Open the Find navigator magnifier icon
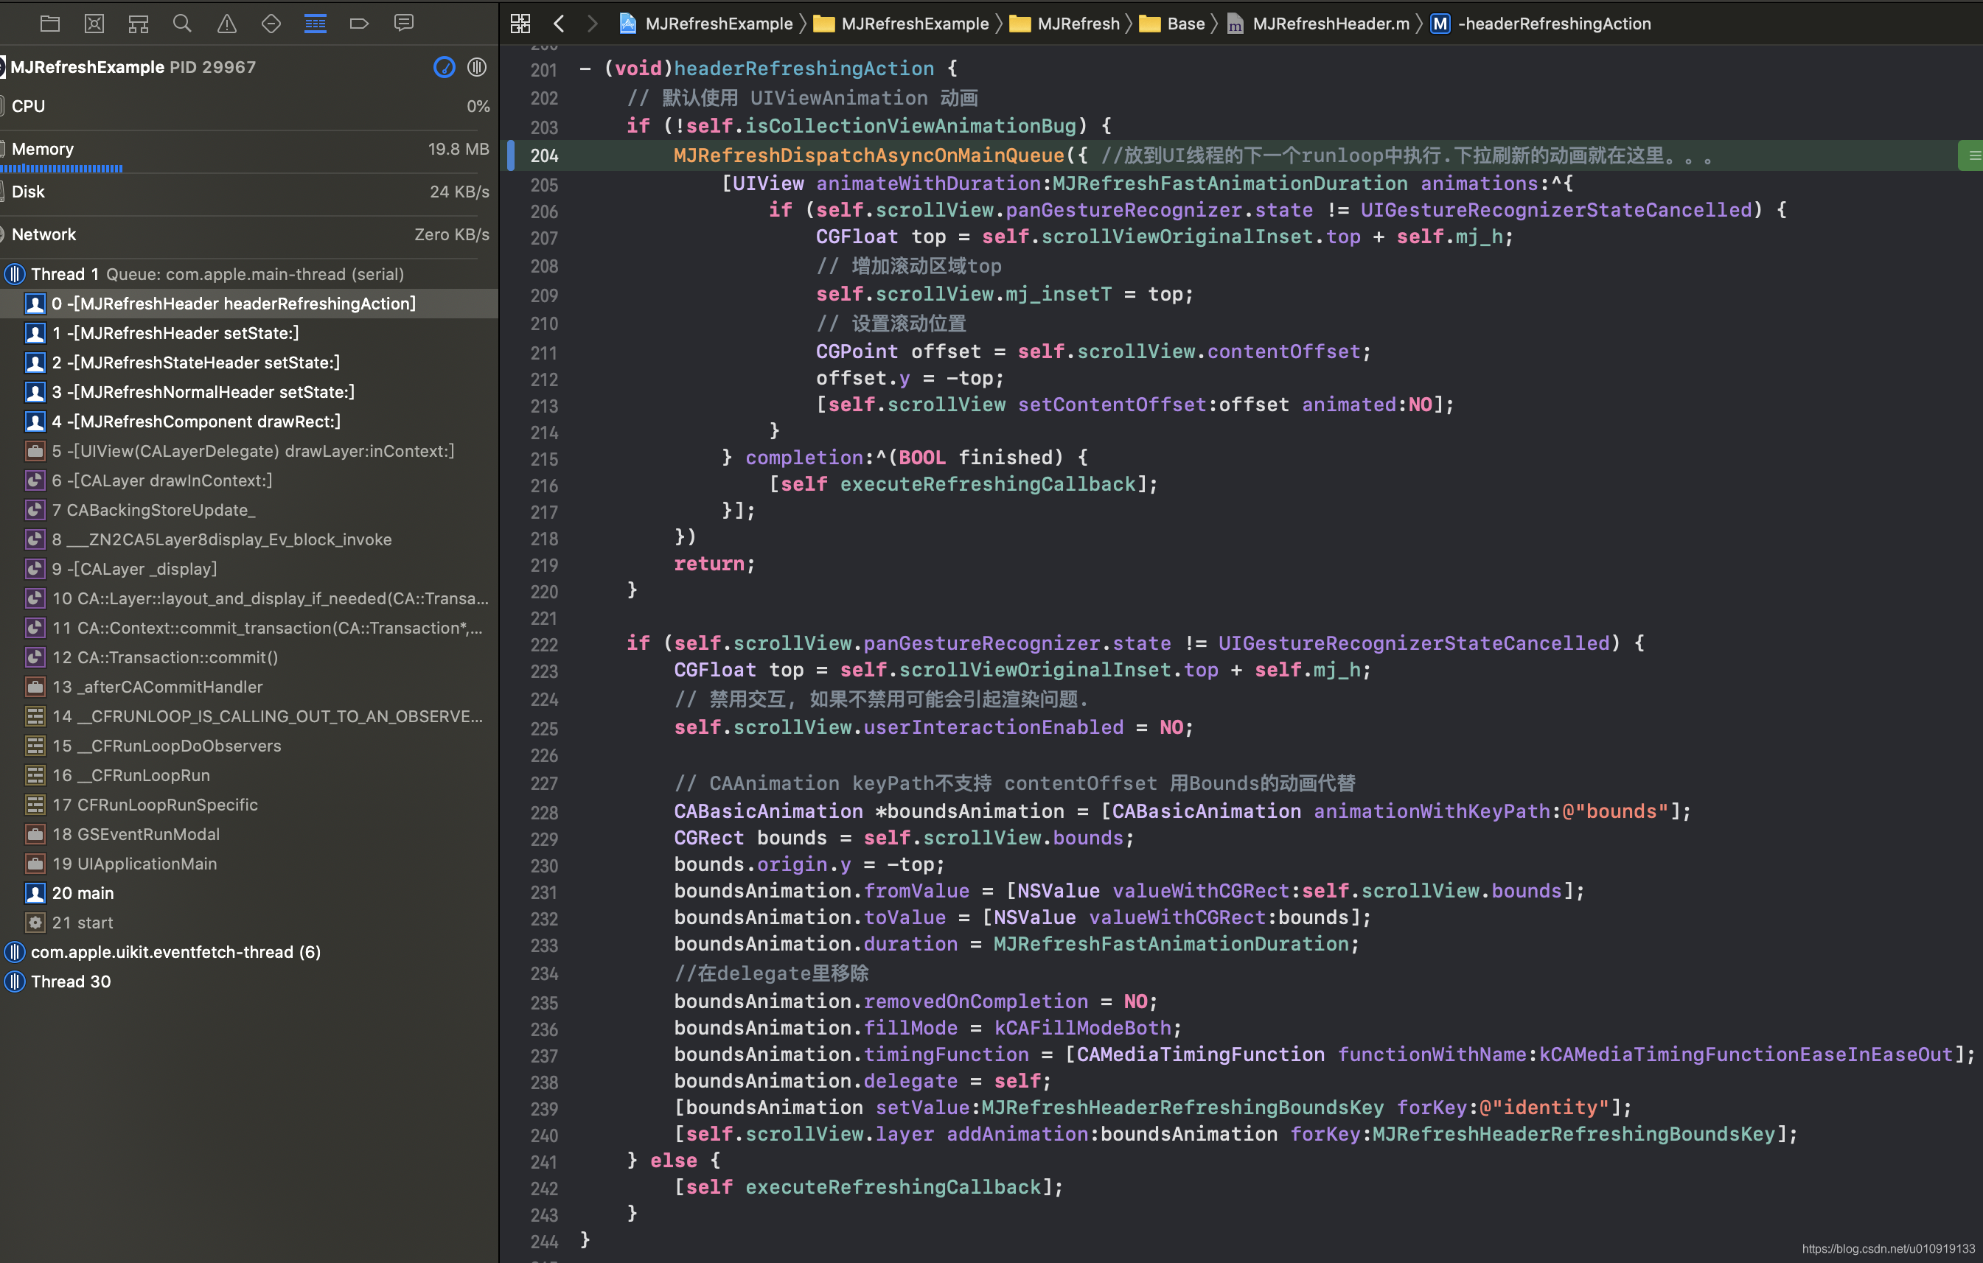Screen dimensions: 1983x1263 point(182,23)
